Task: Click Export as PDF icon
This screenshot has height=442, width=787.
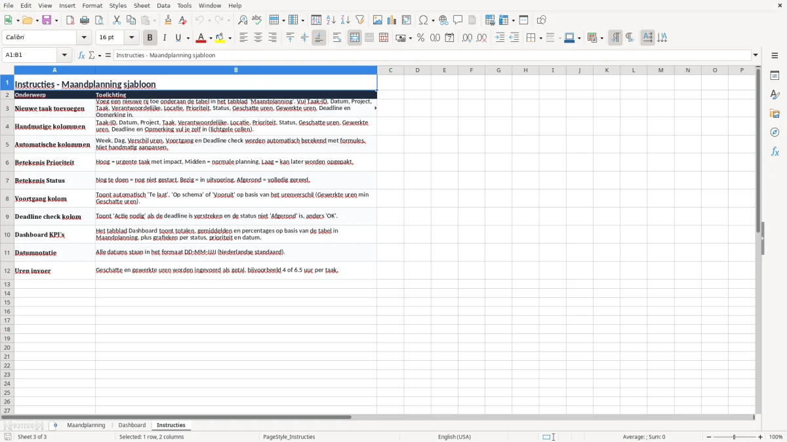Action: (70, 20)
